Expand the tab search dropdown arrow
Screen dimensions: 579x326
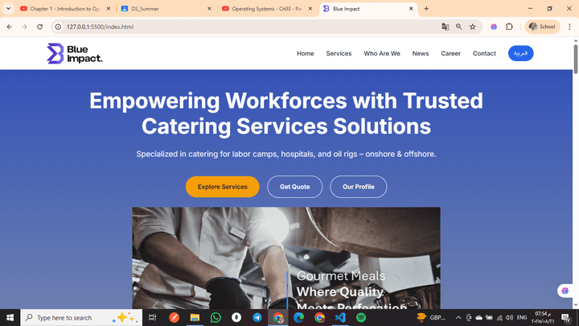click(8, 9)
